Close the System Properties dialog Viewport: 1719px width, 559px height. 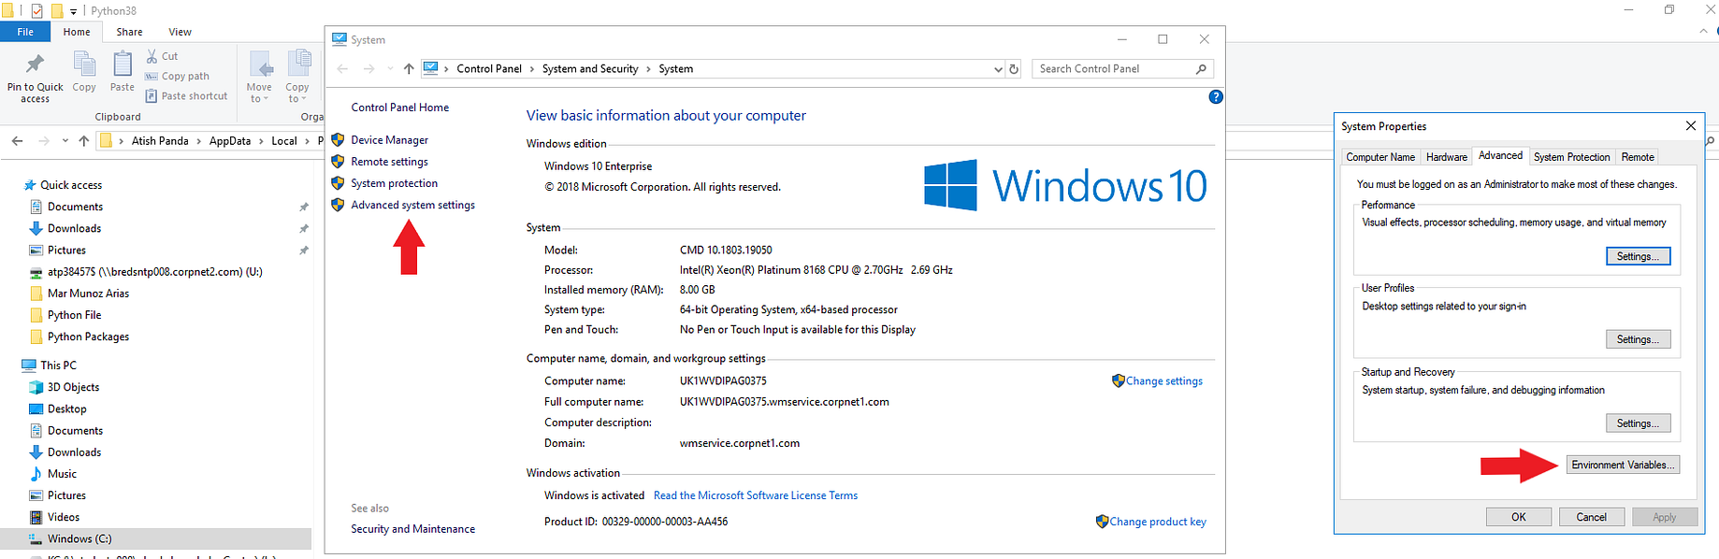[1690, 126]
